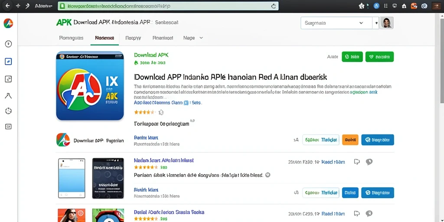This screenshot has width=444, height=222.
Task: Open the Sagmata search dropdown
Action: point(336,23)
